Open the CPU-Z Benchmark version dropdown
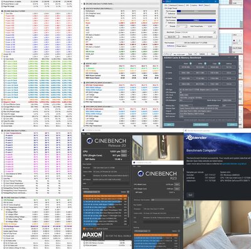This screenshot has height=249, width=251. [195, 33]
